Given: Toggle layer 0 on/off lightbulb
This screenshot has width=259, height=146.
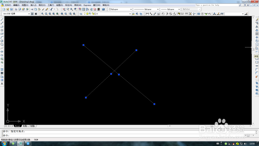Looking at the screenshot, I should coord(85,14).
